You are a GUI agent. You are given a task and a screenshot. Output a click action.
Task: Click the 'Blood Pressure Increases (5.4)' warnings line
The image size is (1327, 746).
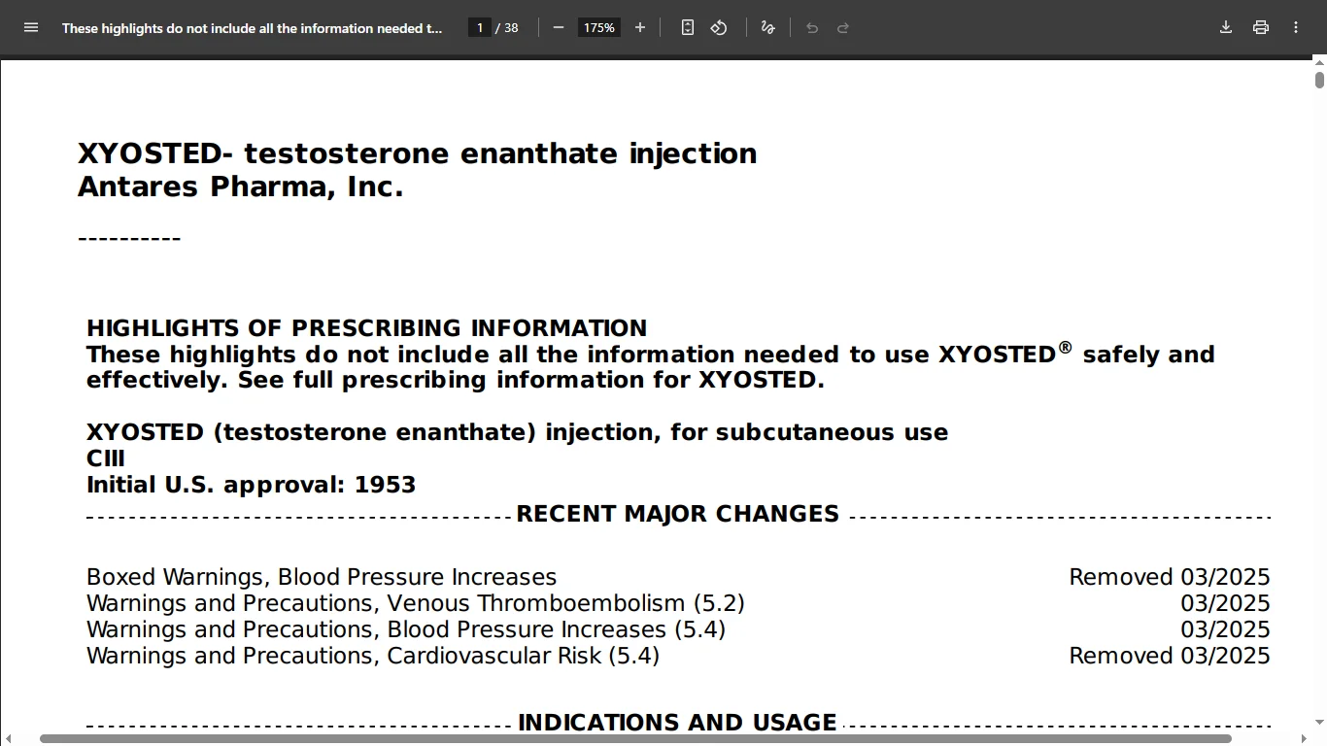point(406,629)
